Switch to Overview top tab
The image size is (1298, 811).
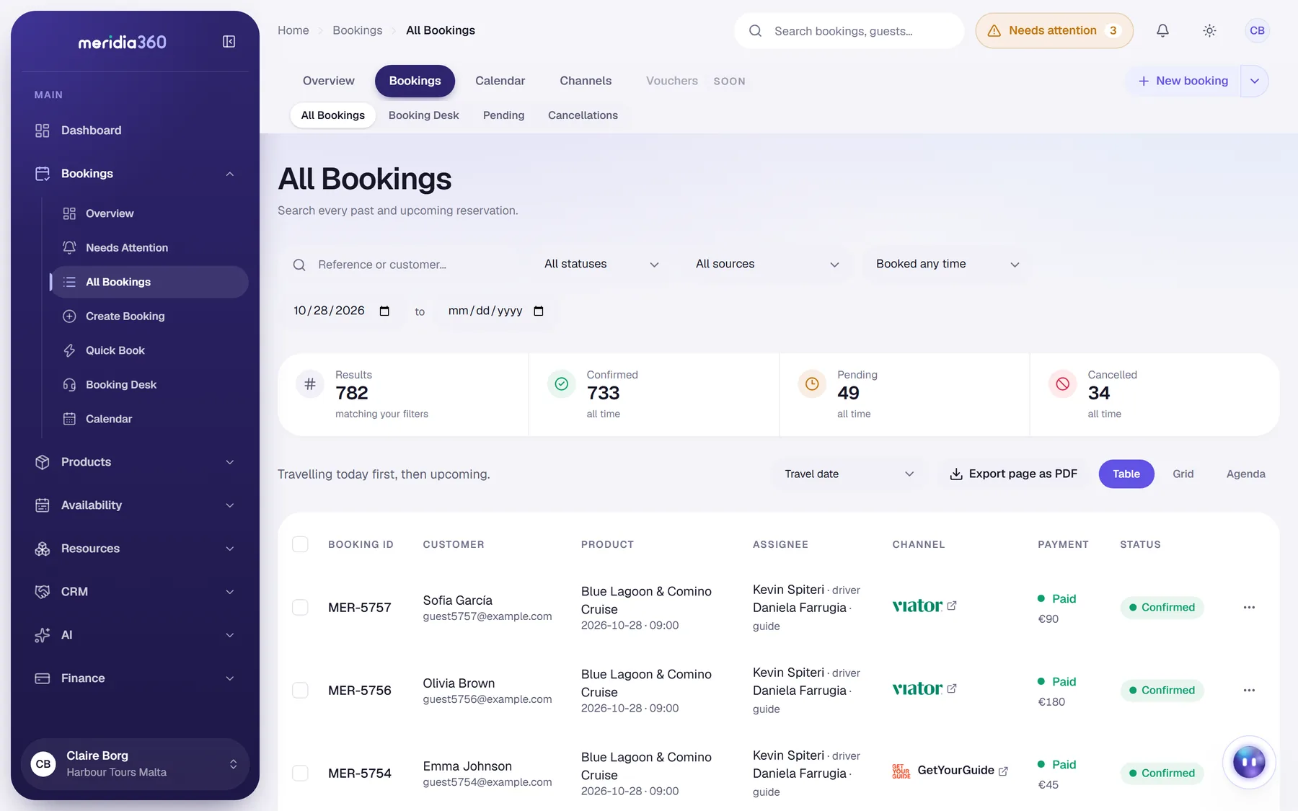click(x=328, y=81)
